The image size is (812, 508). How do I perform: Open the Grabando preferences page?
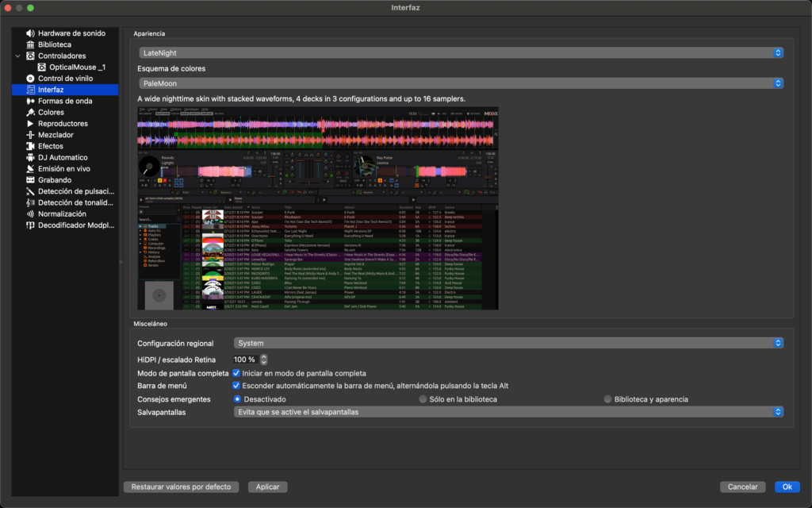point(55,180)
